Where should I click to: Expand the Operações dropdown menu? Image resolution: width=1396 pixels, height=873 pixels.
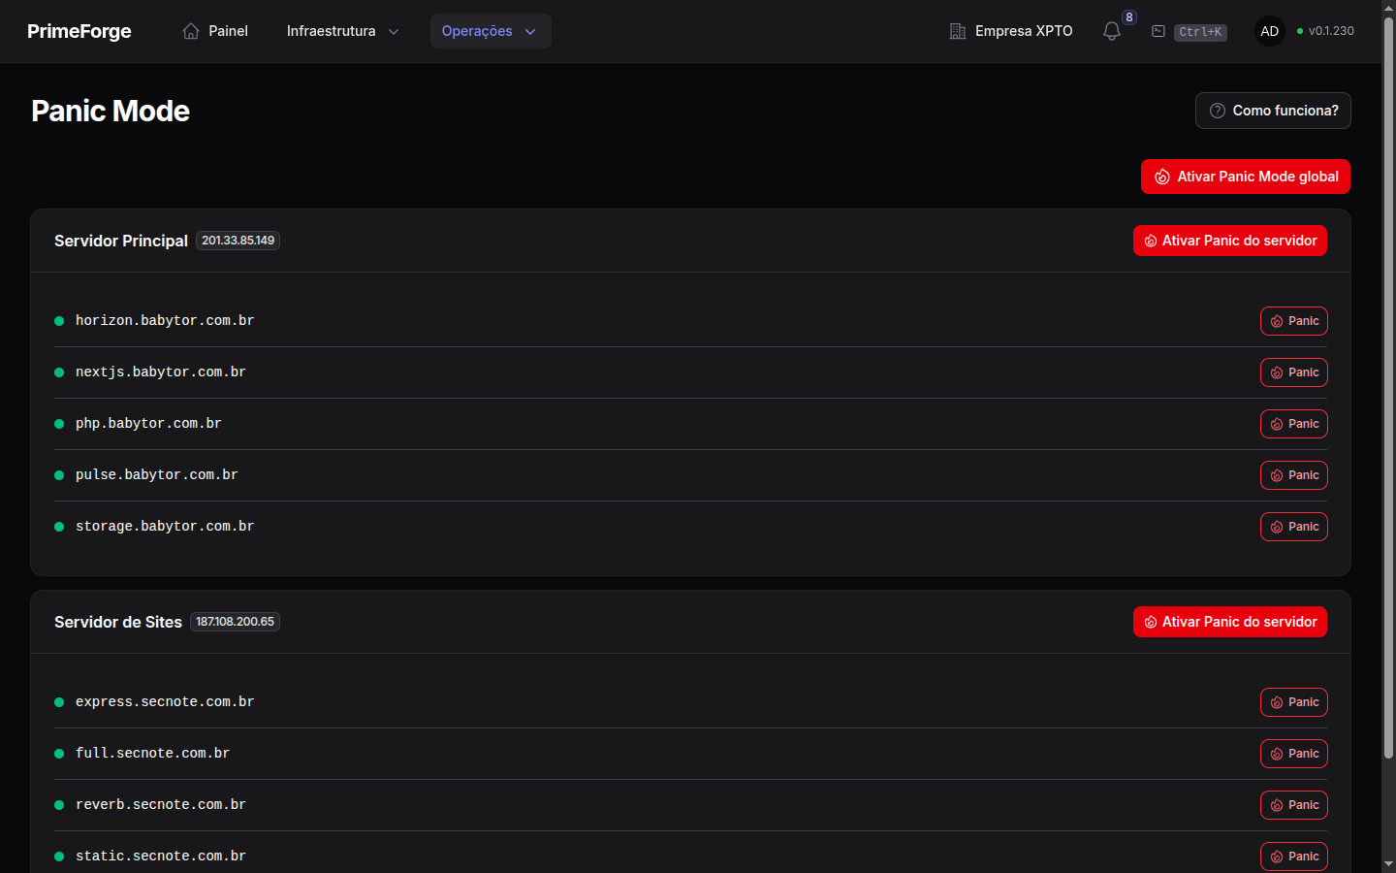point(491,31)
